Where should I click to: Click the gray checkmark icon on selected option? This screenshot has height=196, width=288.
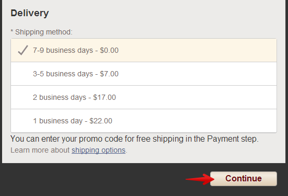(x=23, y=50)
